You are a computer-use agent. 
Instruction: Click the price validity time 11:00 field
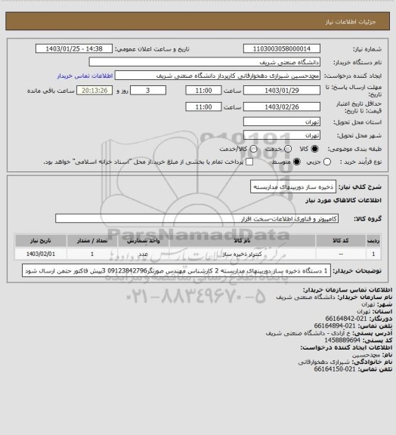point(203,106)
